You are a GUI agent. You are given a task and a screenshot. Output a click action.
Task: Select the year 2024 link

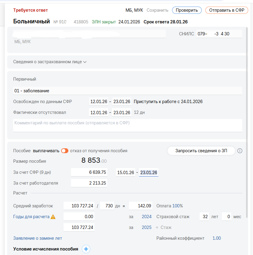146,217
